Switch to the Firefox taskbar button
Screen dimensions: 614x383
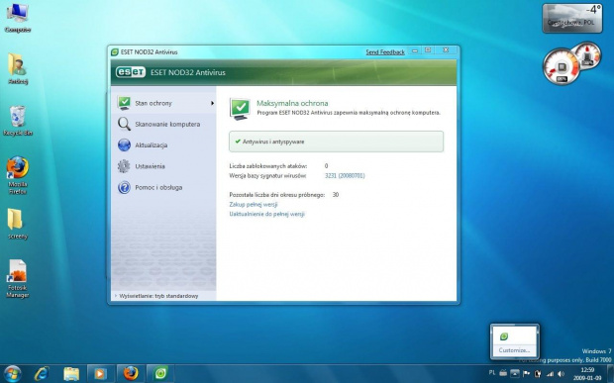point(131,374)
